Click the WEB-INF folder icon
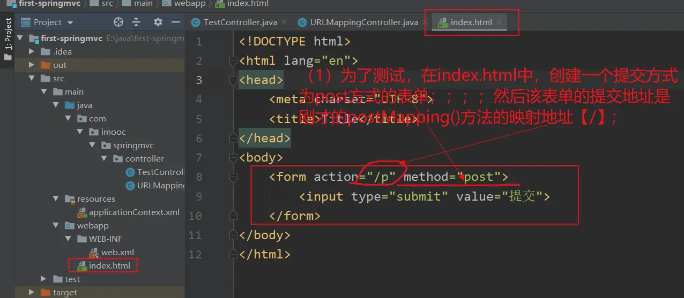The height and width of the screenshot is (298, 684). coord(81,239)
